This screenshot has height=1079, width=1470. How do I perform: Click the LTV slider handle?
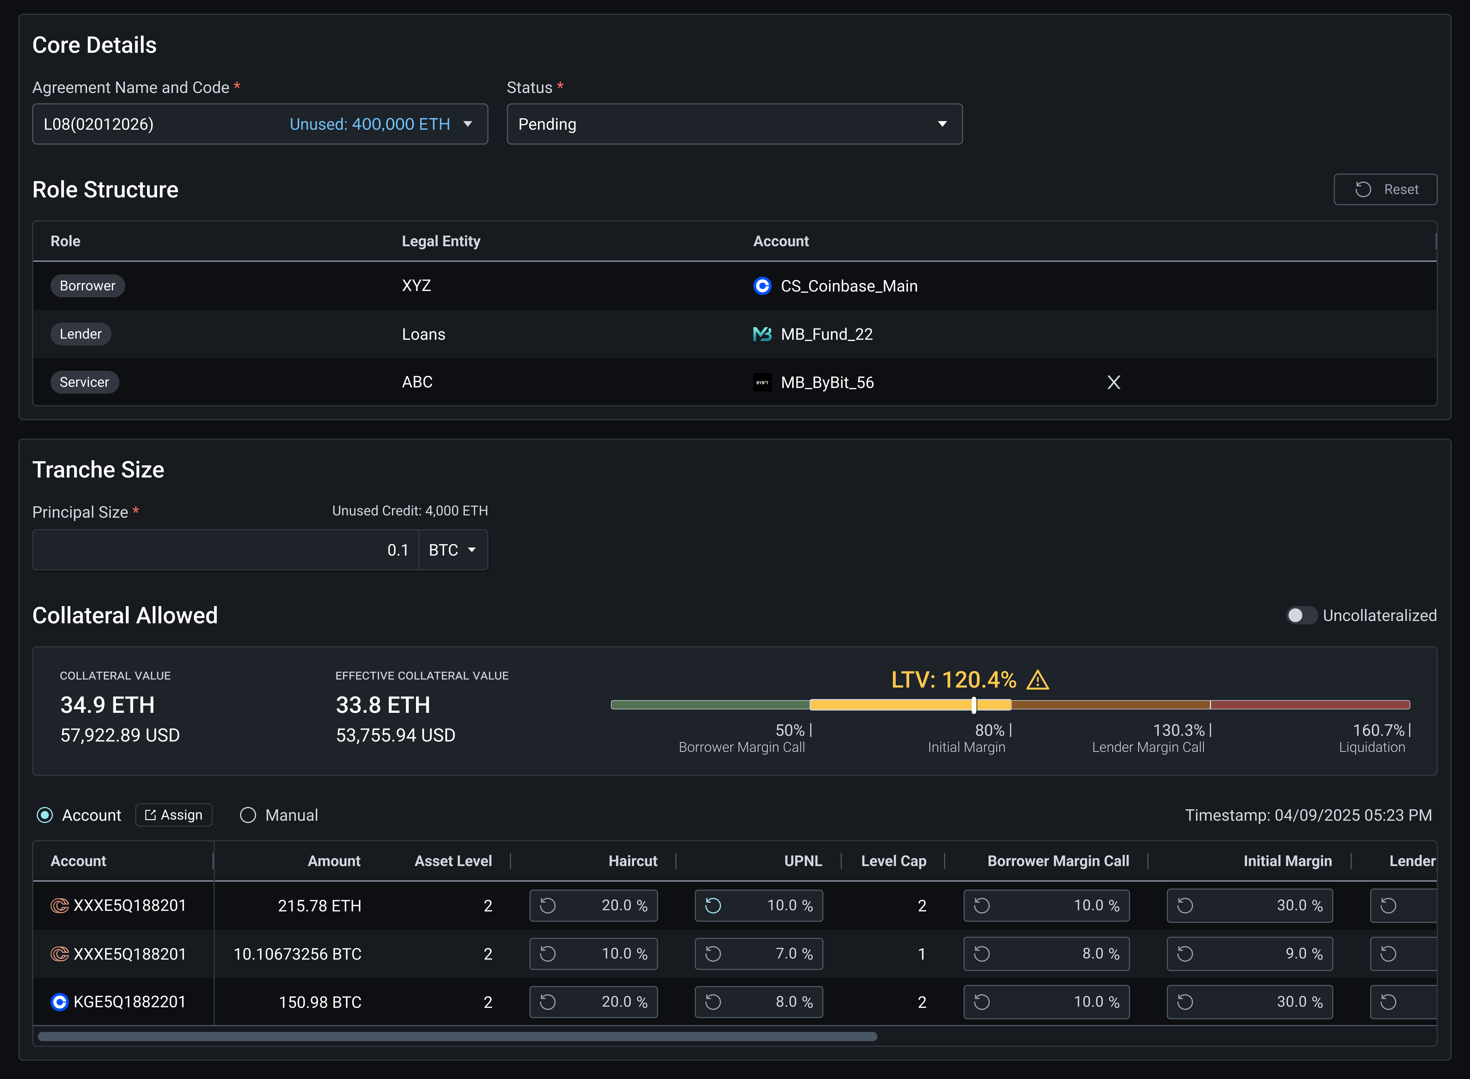[x=974, y=705]
